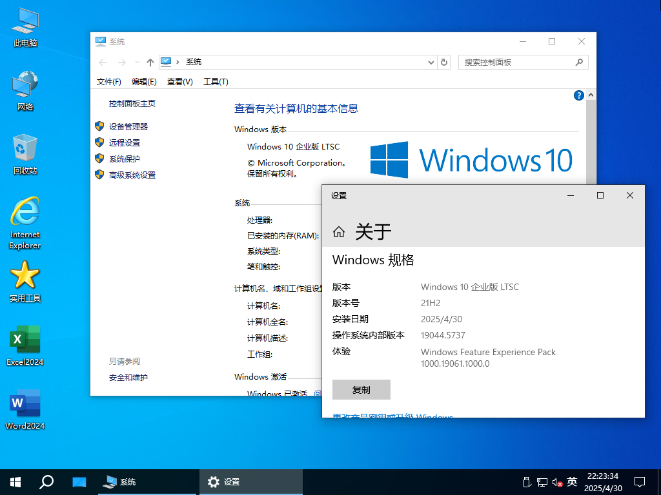
Task: Click the USB device tray icon
Action: pyautogui.click(x=526, y=482)
